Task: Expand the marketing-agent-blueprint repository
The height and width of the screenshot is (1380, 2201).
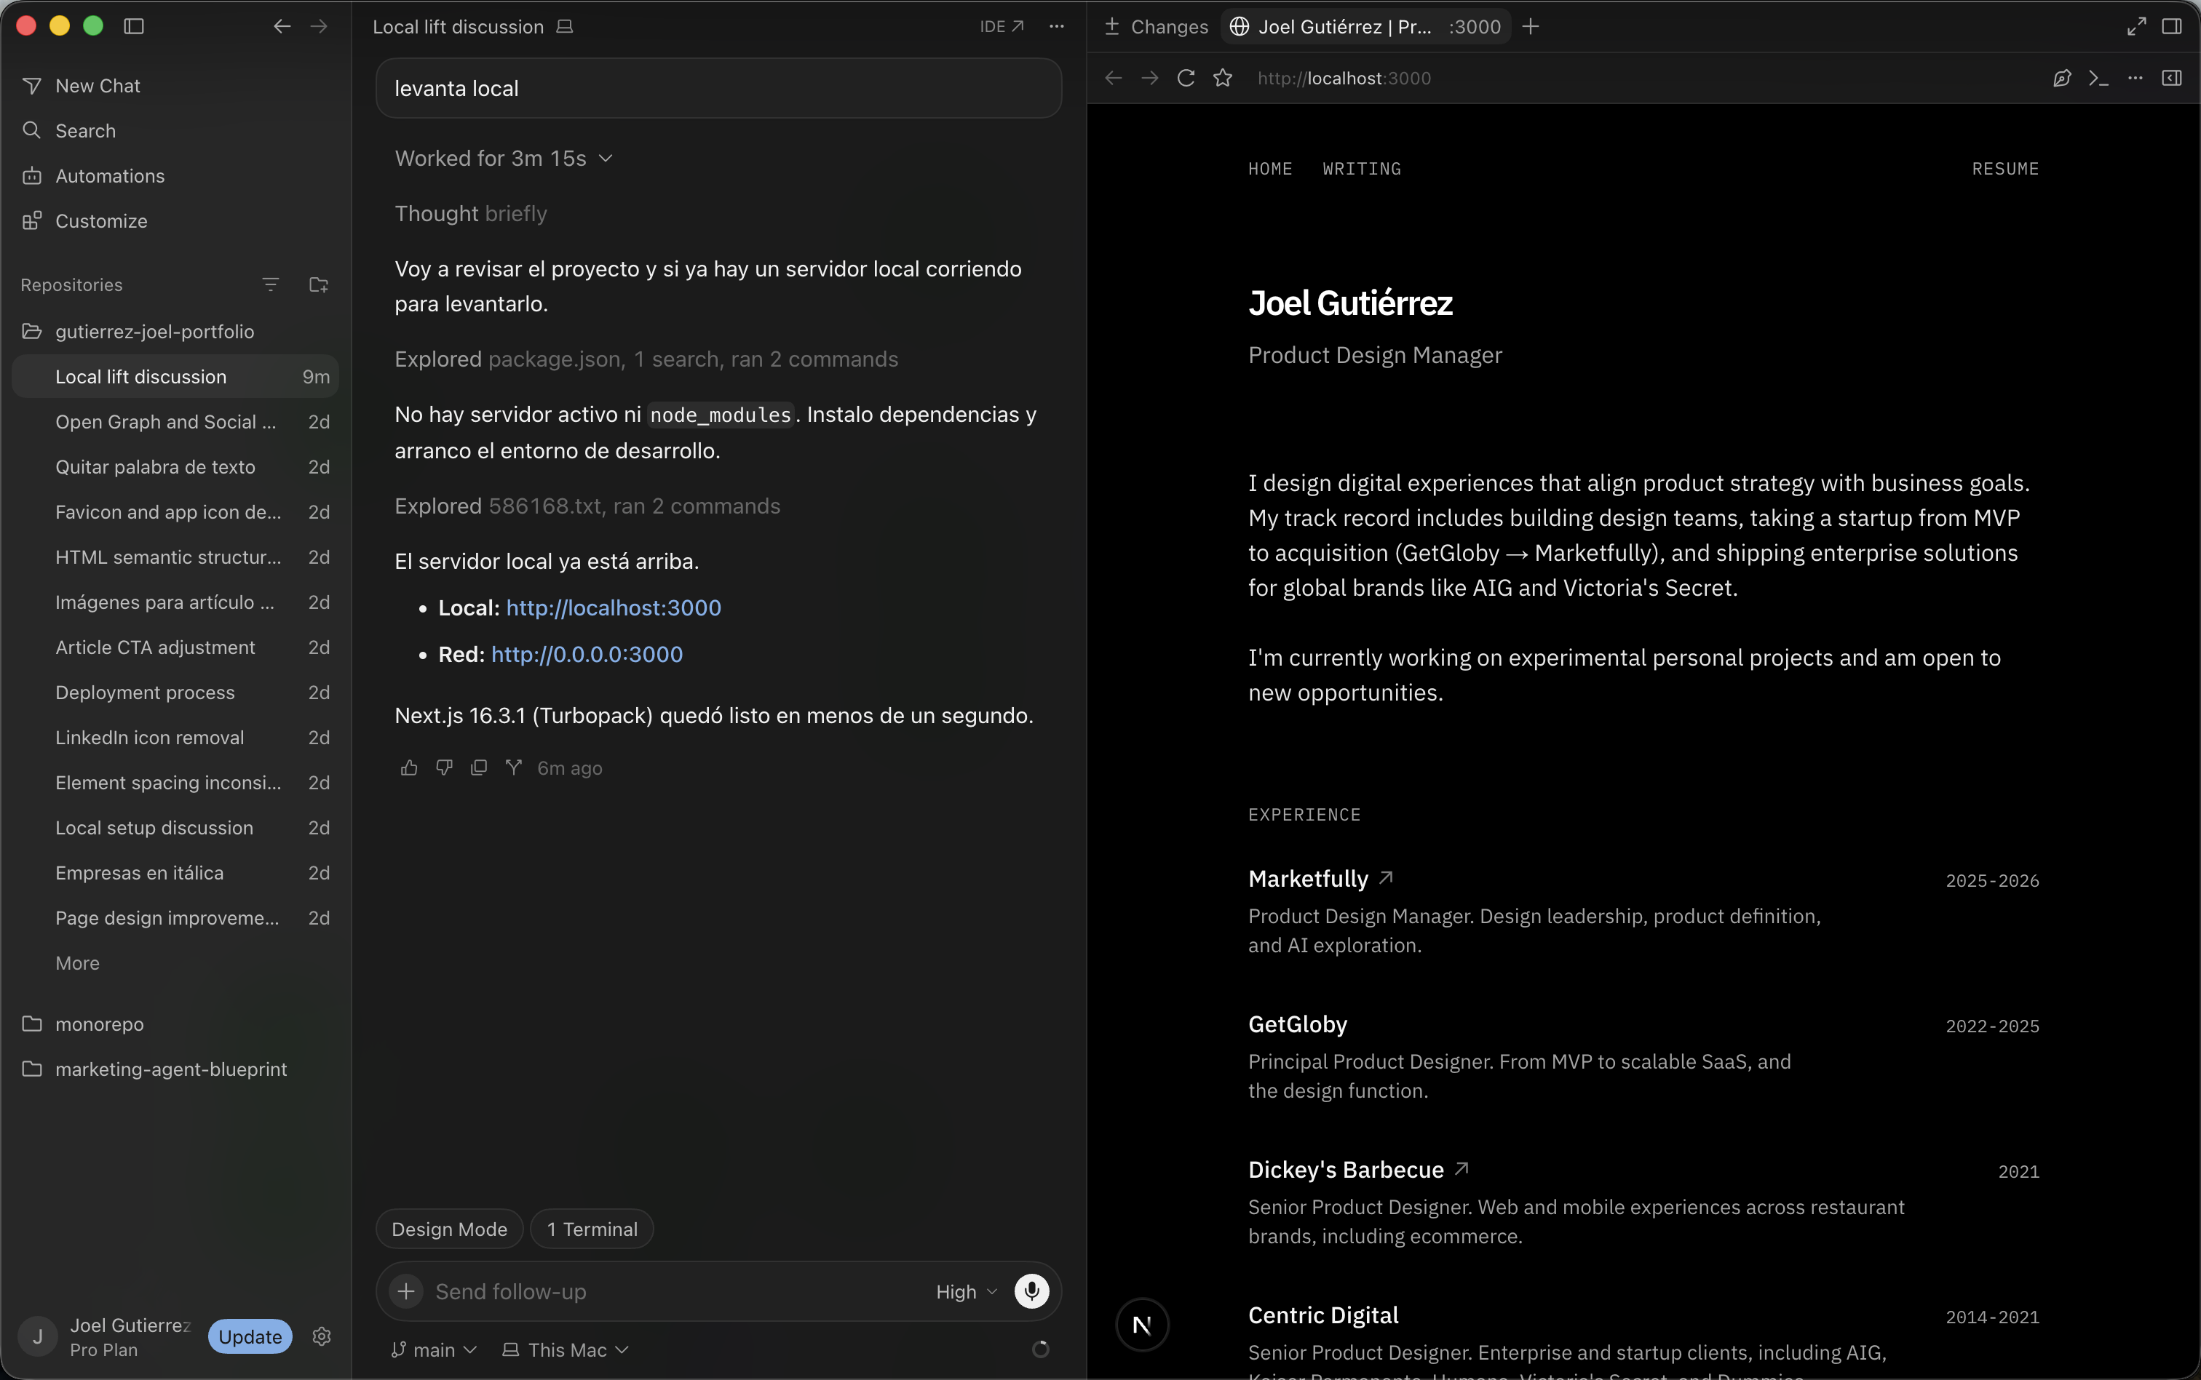Action: (175, 1069)
